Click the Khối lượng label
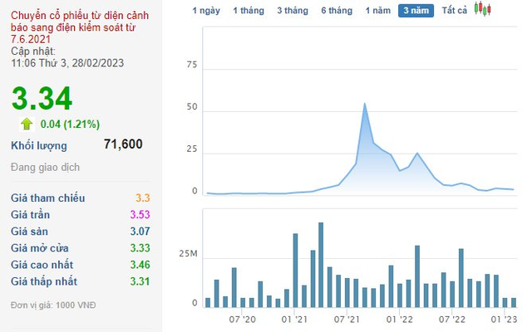Viewport: 532px width, 332px height. (x=39, y=146)
